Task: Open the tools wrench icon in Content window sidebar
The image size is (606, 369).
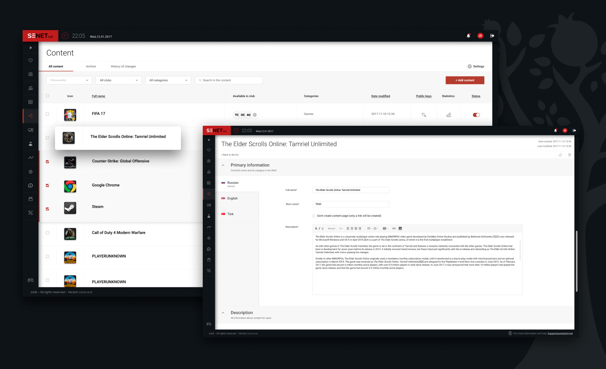Action: coord(31,213)
